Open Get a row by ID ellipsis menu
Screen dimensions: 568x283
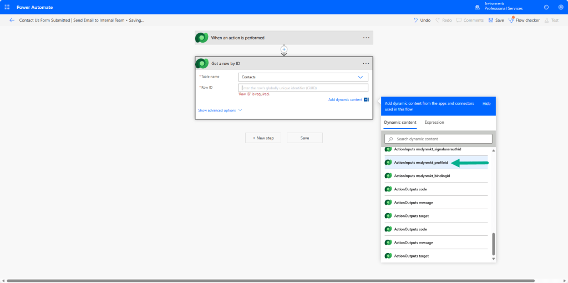tap(366, 63)
